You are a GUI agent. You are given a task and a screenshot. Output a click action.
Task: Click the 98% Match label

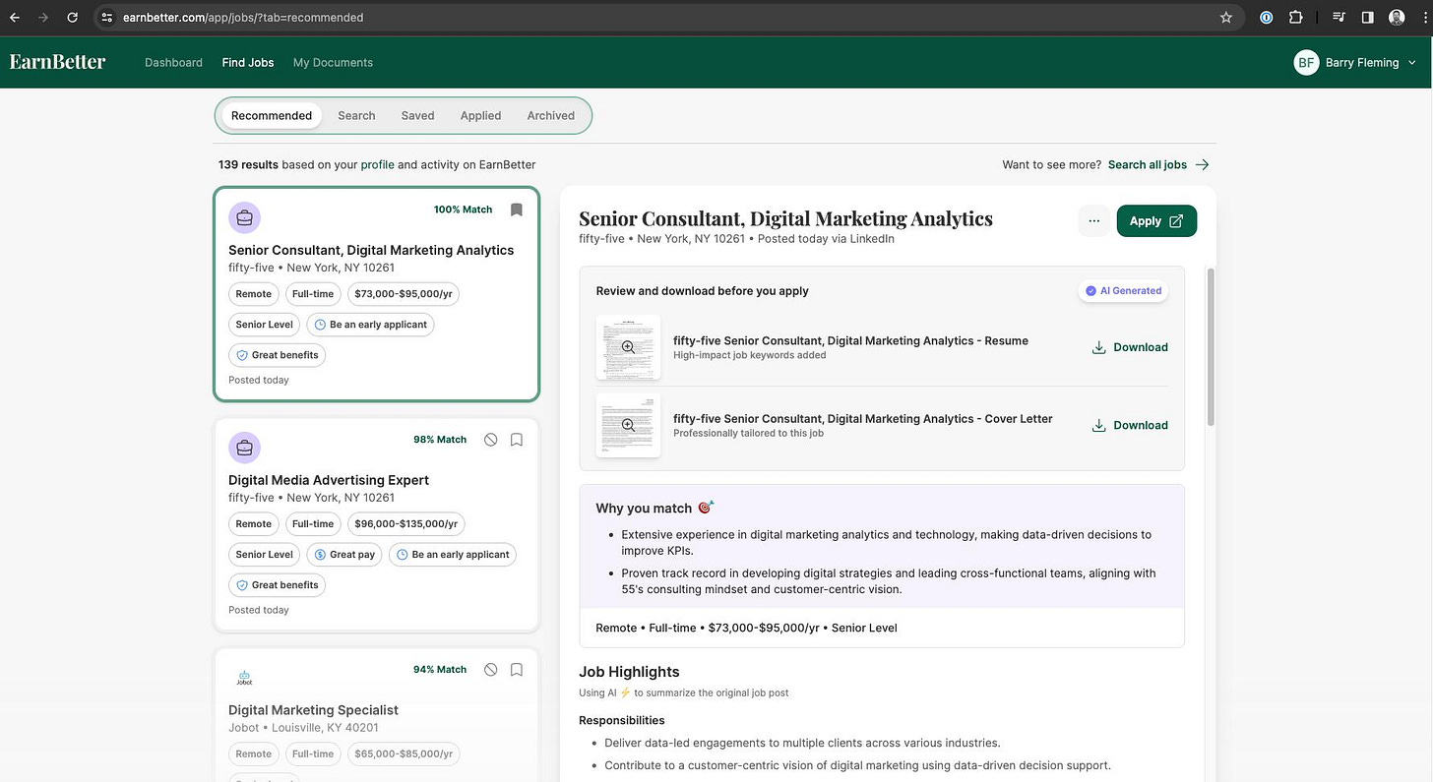pos(440,440)
